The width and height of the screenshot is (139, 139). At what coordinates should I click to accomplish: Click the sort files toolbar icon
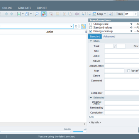pyautogui.click(x=27, y=14)
